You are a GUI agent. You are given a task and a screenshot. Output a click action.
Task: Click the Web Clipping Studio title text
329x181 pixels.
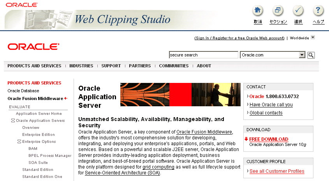tap(123, 19)
